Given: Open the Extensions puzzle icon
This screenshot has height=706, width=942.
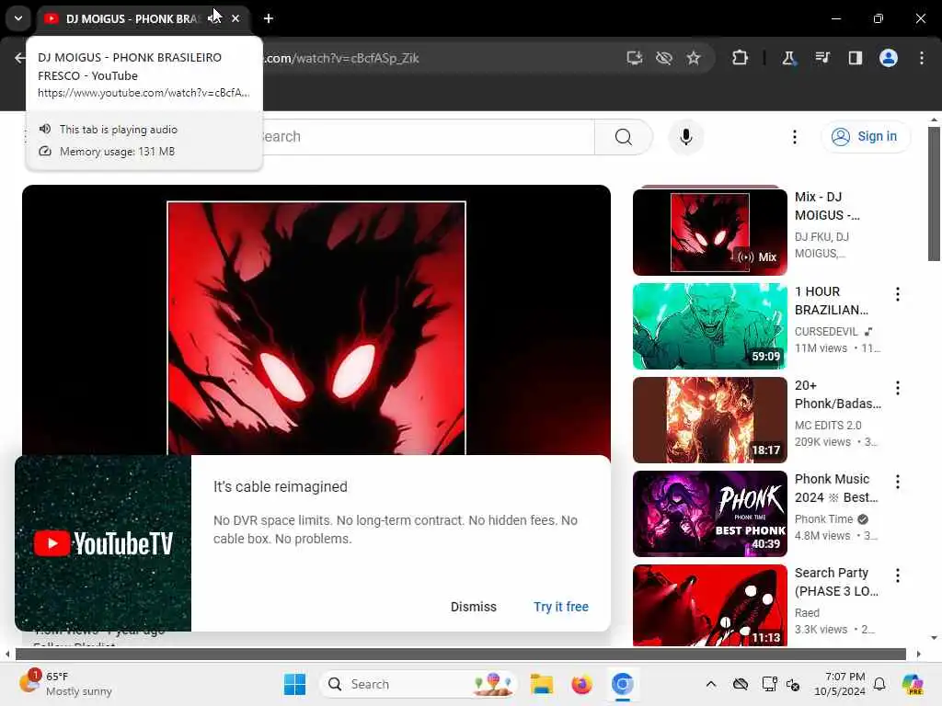Looking at the screenshot, I should [741, 58].
